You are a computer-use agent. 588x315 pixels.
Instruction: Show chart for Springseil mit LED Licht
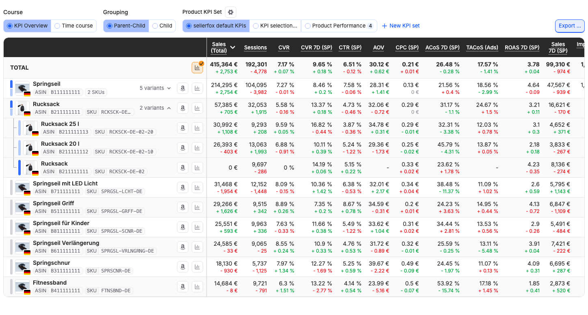click(197, 187)
